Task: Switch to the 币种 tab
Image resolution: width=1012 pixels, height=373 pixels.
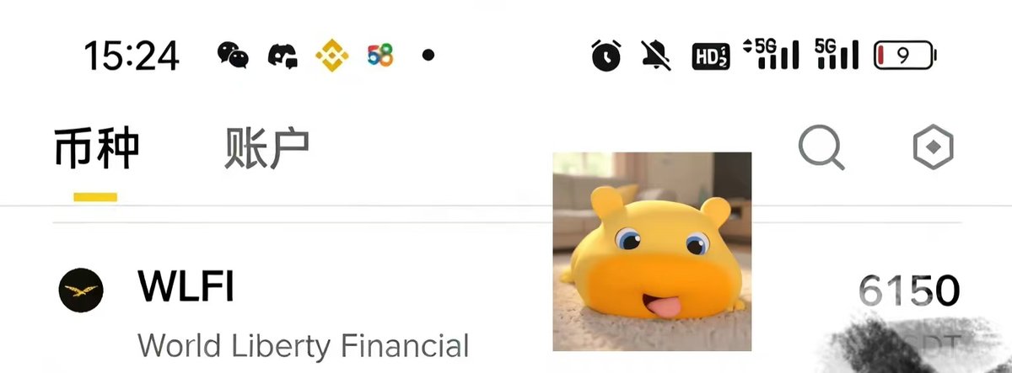Action: pos(95,150)
